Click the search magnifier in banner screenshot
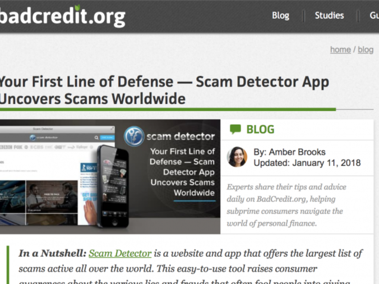 coord(96,138)
